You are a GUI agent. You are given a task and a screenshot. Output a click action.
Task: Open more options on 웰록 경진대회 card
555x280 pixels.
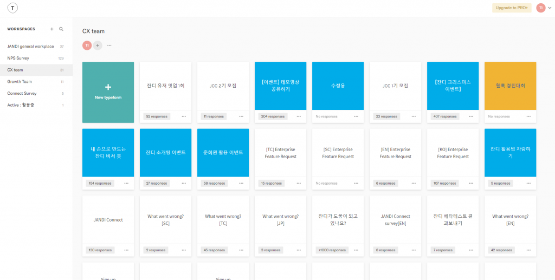click(x=528, y=116)
